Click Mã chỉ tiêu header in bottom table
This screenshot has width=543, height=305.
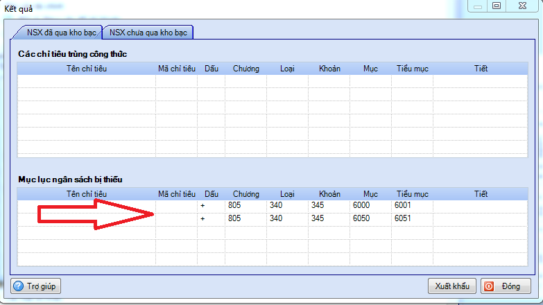pyautogui.click(x=177, y=194)
